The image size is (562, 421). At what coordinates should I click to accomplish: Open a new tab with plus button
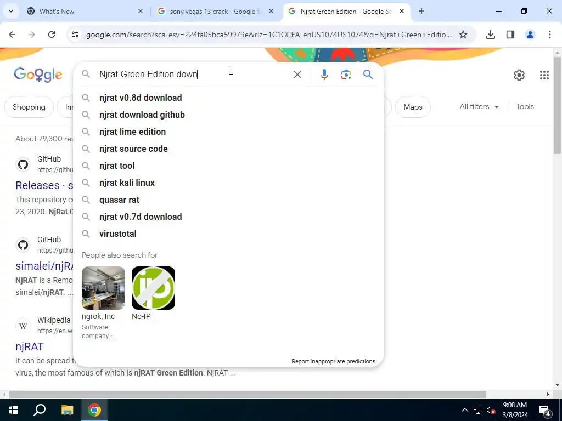(x=421, y=11)
